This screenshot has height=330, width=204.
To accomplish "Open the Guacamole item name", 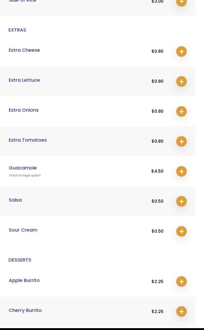I will 23,168.
